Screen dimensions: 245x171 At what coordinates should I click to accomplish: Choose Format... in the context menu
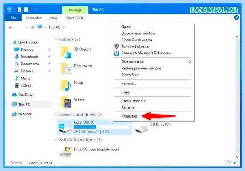click(x=129, y=84)
